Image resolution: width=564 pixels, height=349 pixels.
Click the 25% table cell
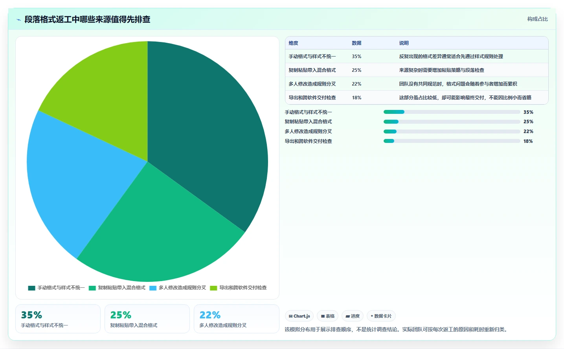(x=356, y=70)
